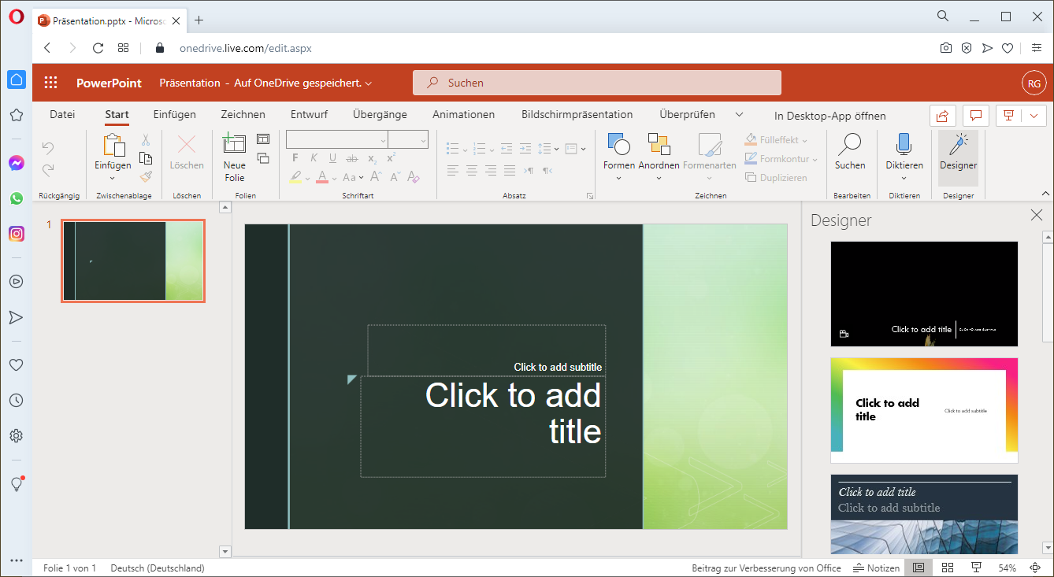Click the increase indent icon

tap(525, 148)
